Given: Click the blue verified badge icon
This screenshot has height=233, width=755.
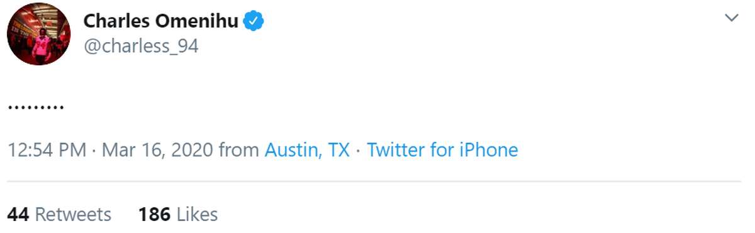Looking at the screenshot, I should point(254,21).
